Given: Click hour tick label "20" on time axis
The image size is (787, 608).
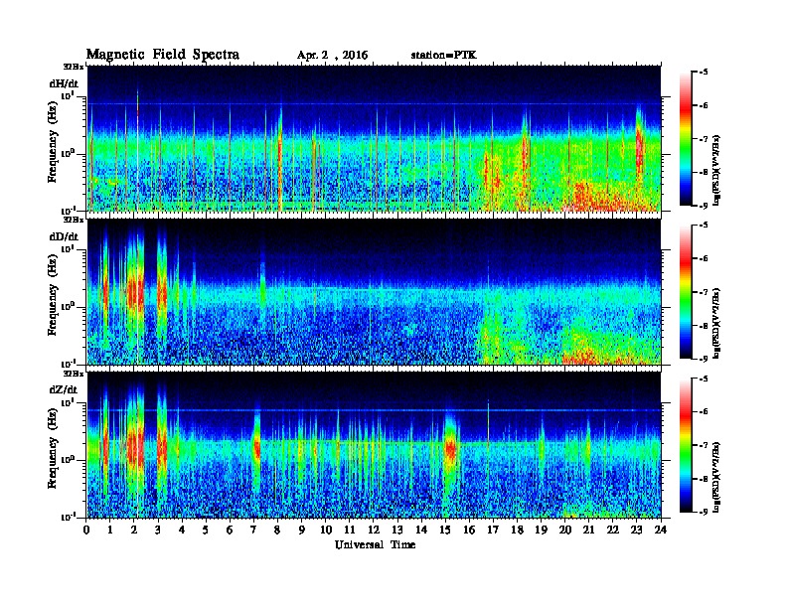Looking at the screenshot, I should [565, 530].
